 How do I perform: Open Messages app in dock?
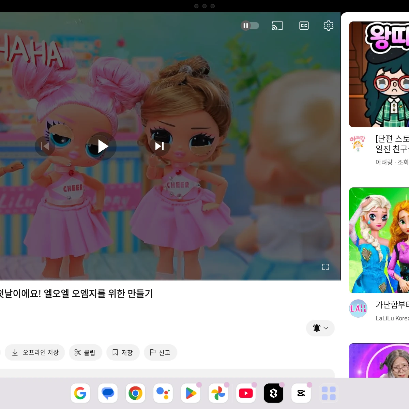click(x=108, y=393)
